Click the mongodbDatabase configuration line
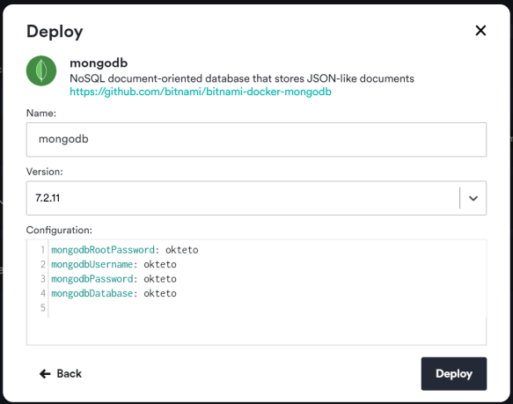 pyautogui.click(x=114, y=293)
